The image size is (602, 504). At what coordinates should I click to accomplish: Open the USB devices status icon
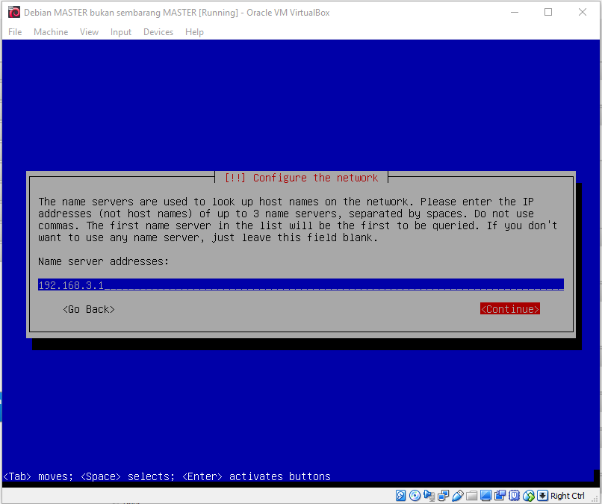click(x=458, y=496)
